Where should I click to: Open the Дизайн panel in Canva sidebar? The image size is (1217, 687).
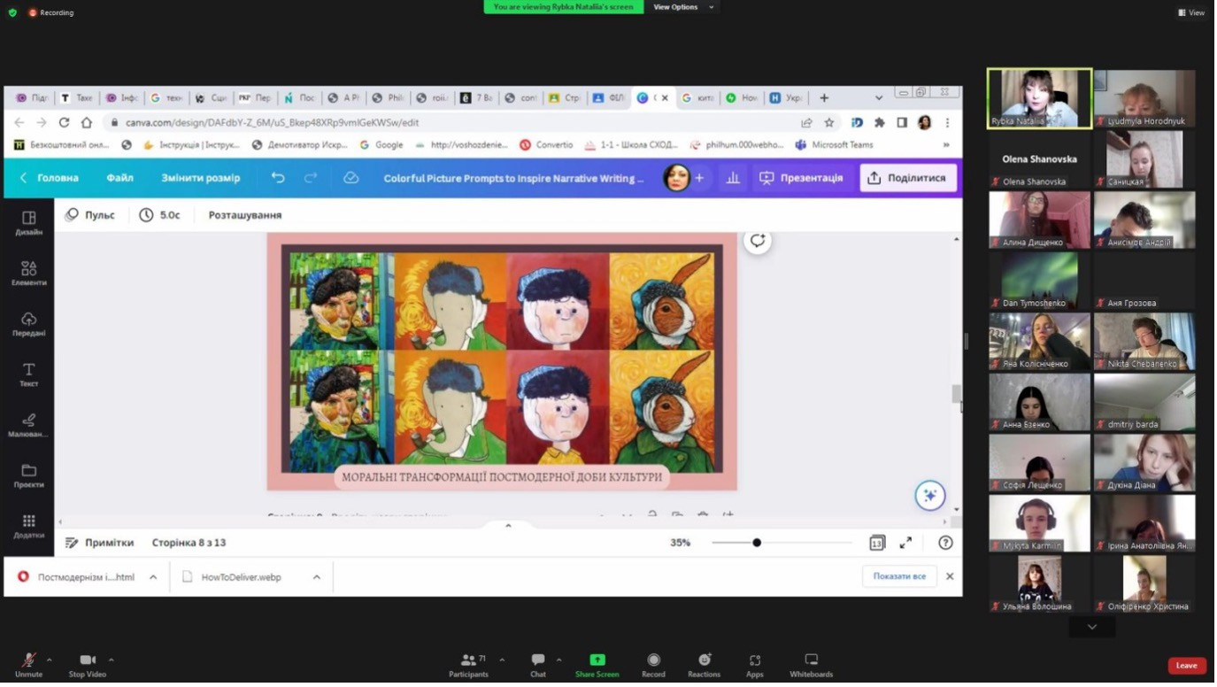28,222
